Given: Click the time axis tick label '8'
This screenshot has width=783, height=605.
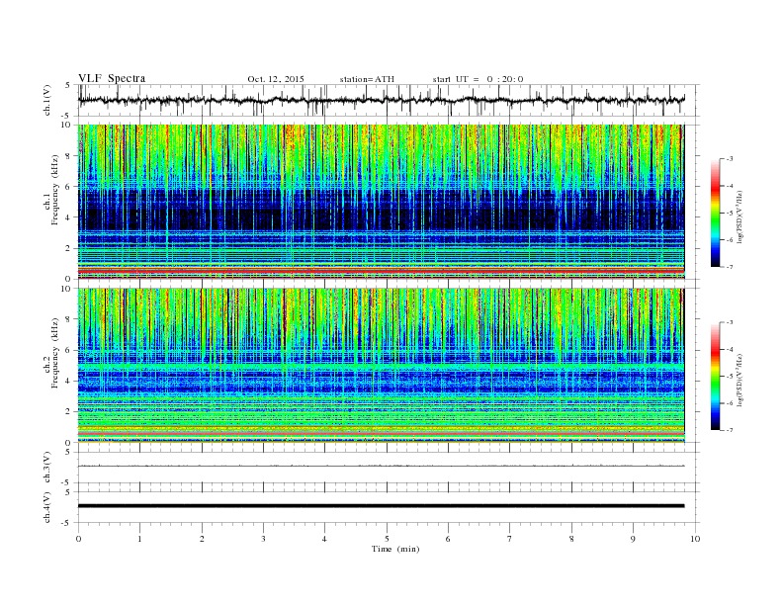Looking at the screenshot, I should point(571,539).
